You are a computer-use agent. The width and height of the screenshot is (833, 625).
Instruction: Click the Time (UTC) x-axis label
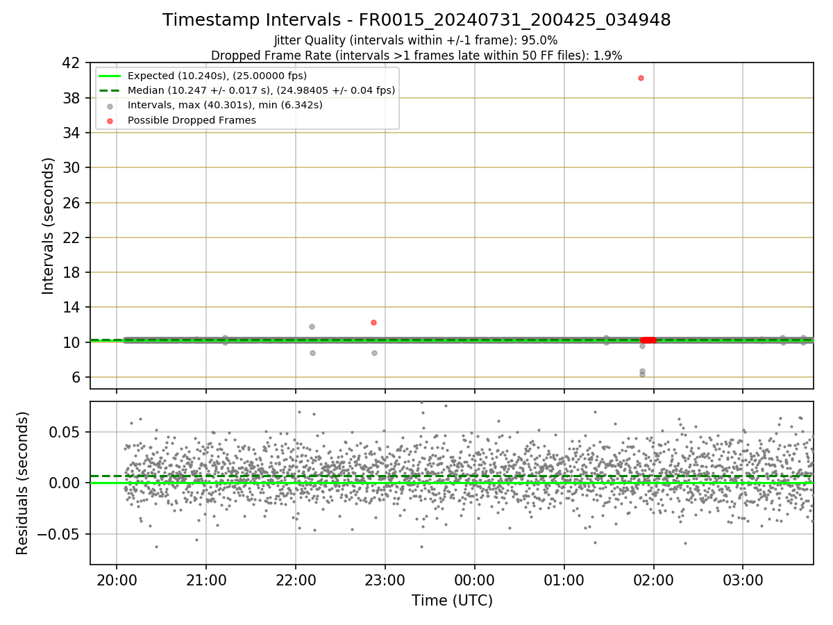point(452,601)
